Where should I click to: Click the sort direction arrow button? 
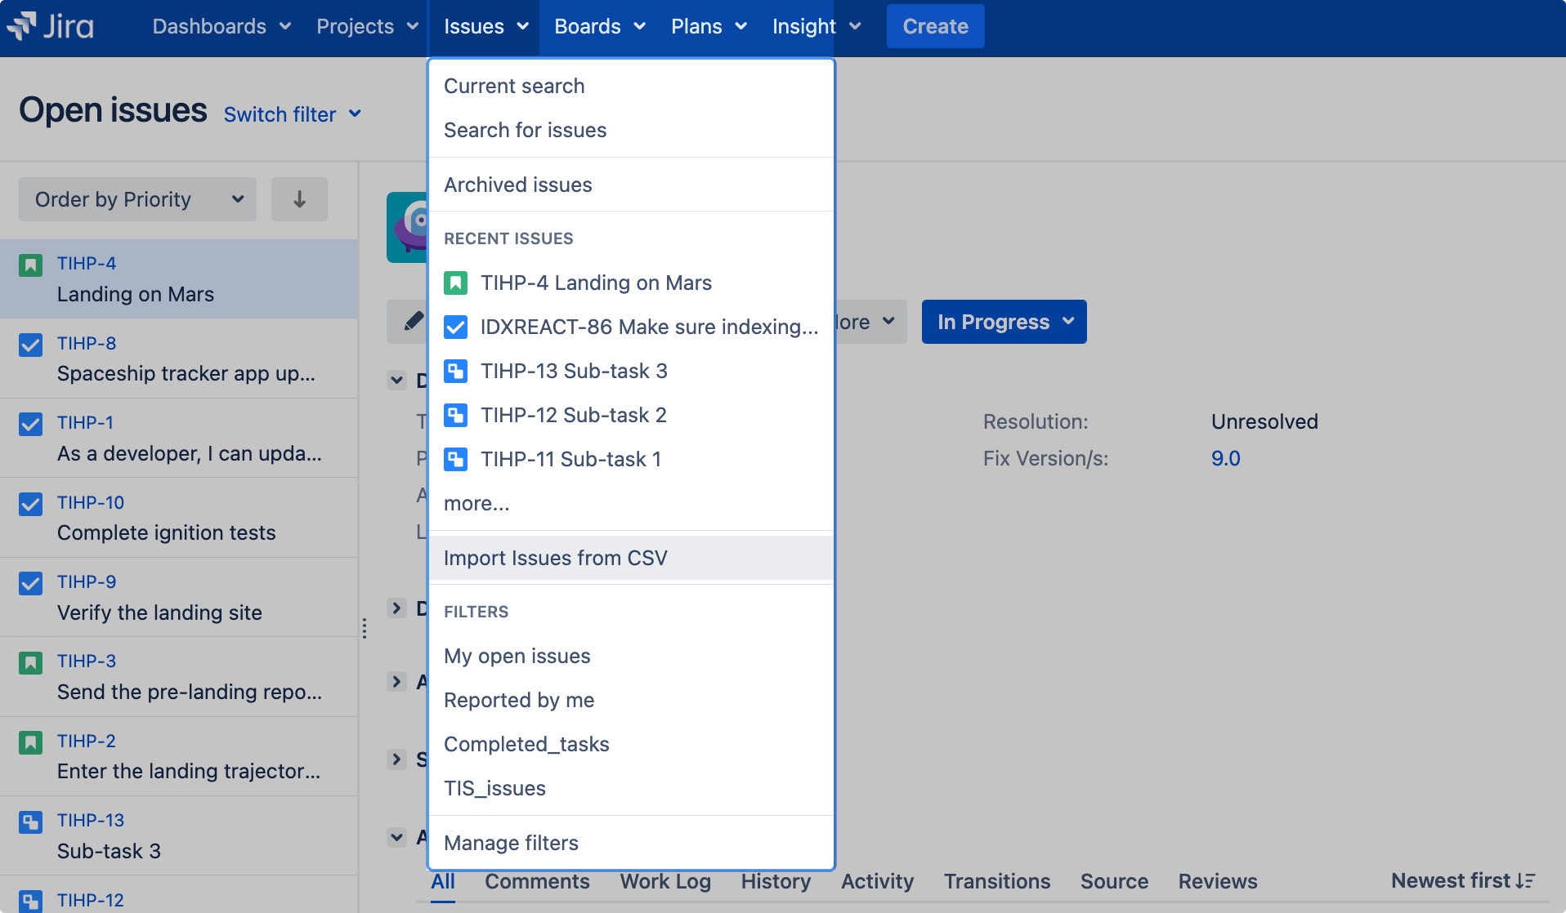click(299, 199)
